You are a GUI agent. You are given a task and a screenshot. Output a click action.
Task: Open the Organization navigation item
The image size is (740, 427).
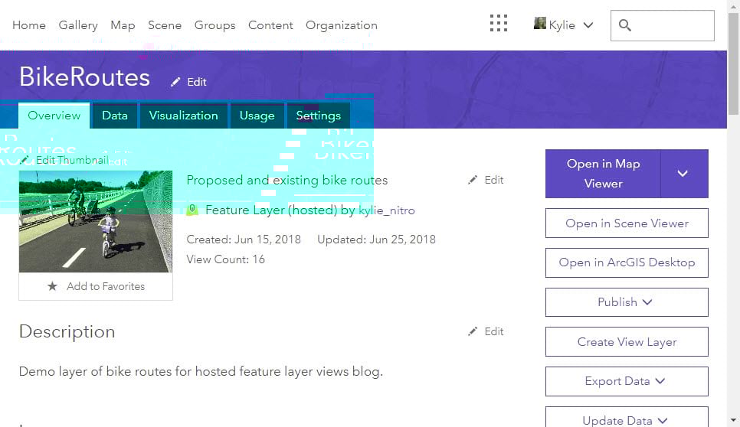pyautogui.click(x=342, y=25)
